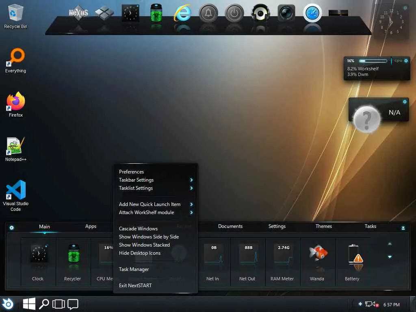The image size is (416, 312).
Task: Click the CPU usage progress bar
Action: pos(373,61)
